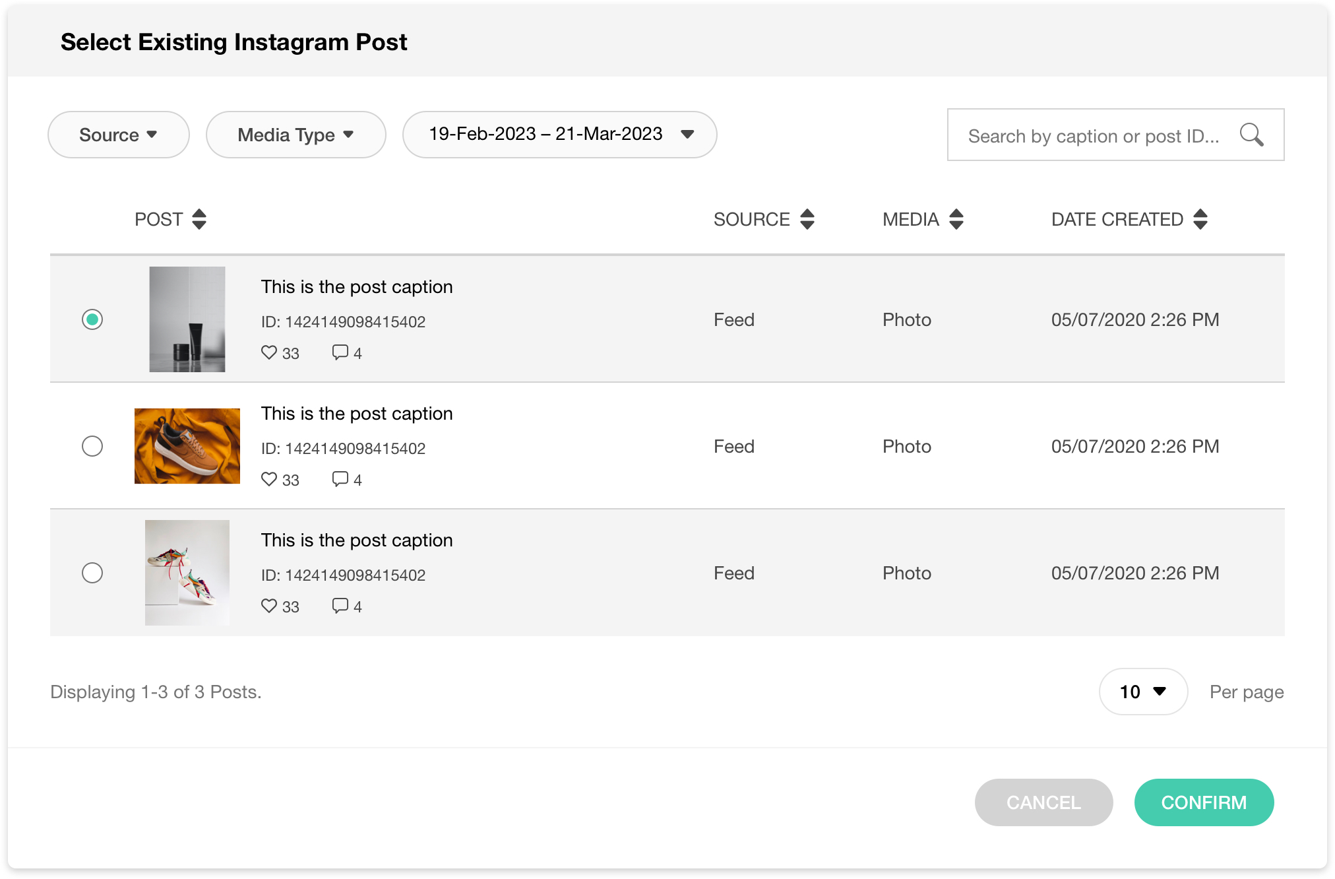The height and width of the screenshot is (879, 1335).
Task: Open the Source filter dropdown
Action: coord(118,135)
